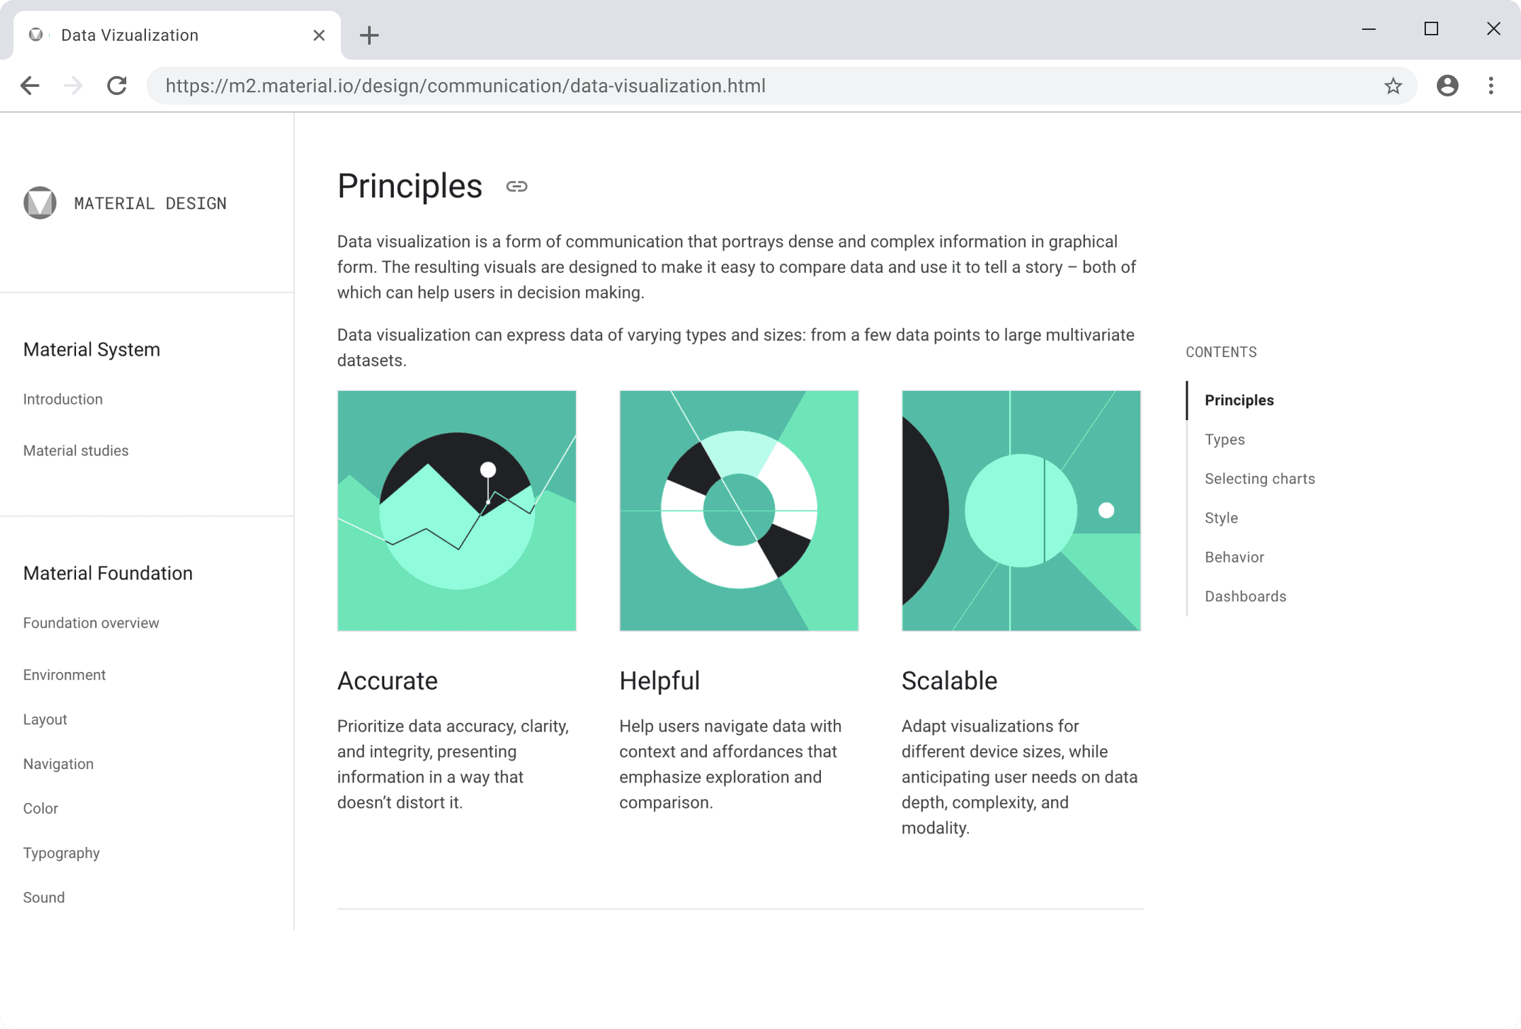This screenshot has height=1029, width=1521.
Task: Copy the Principles heading anchor link
Action: click(x=516, y=187)
